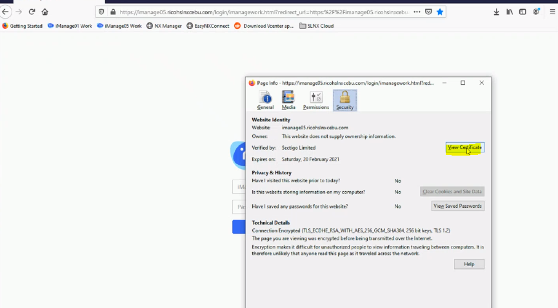Open the page actions three-dot menu

tap(417, 12)
